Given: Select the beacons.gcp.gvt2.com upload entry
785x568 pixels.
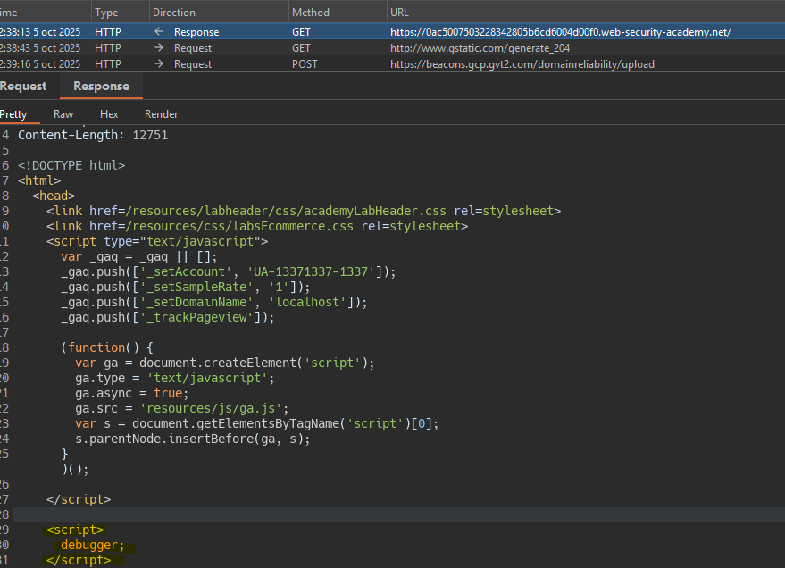Looking at the screenshot, I should coord(523,64).
